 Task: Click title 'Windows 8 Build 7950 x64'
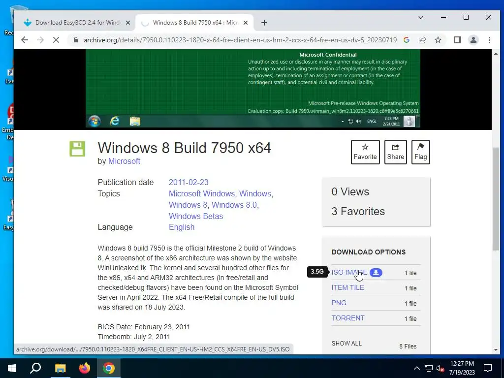[185, 148]
